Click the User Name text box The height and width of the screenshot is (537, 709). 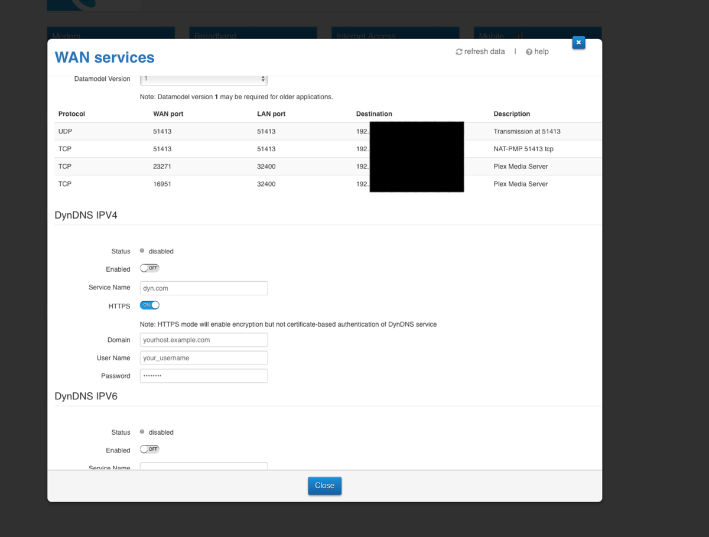(204, 358)
